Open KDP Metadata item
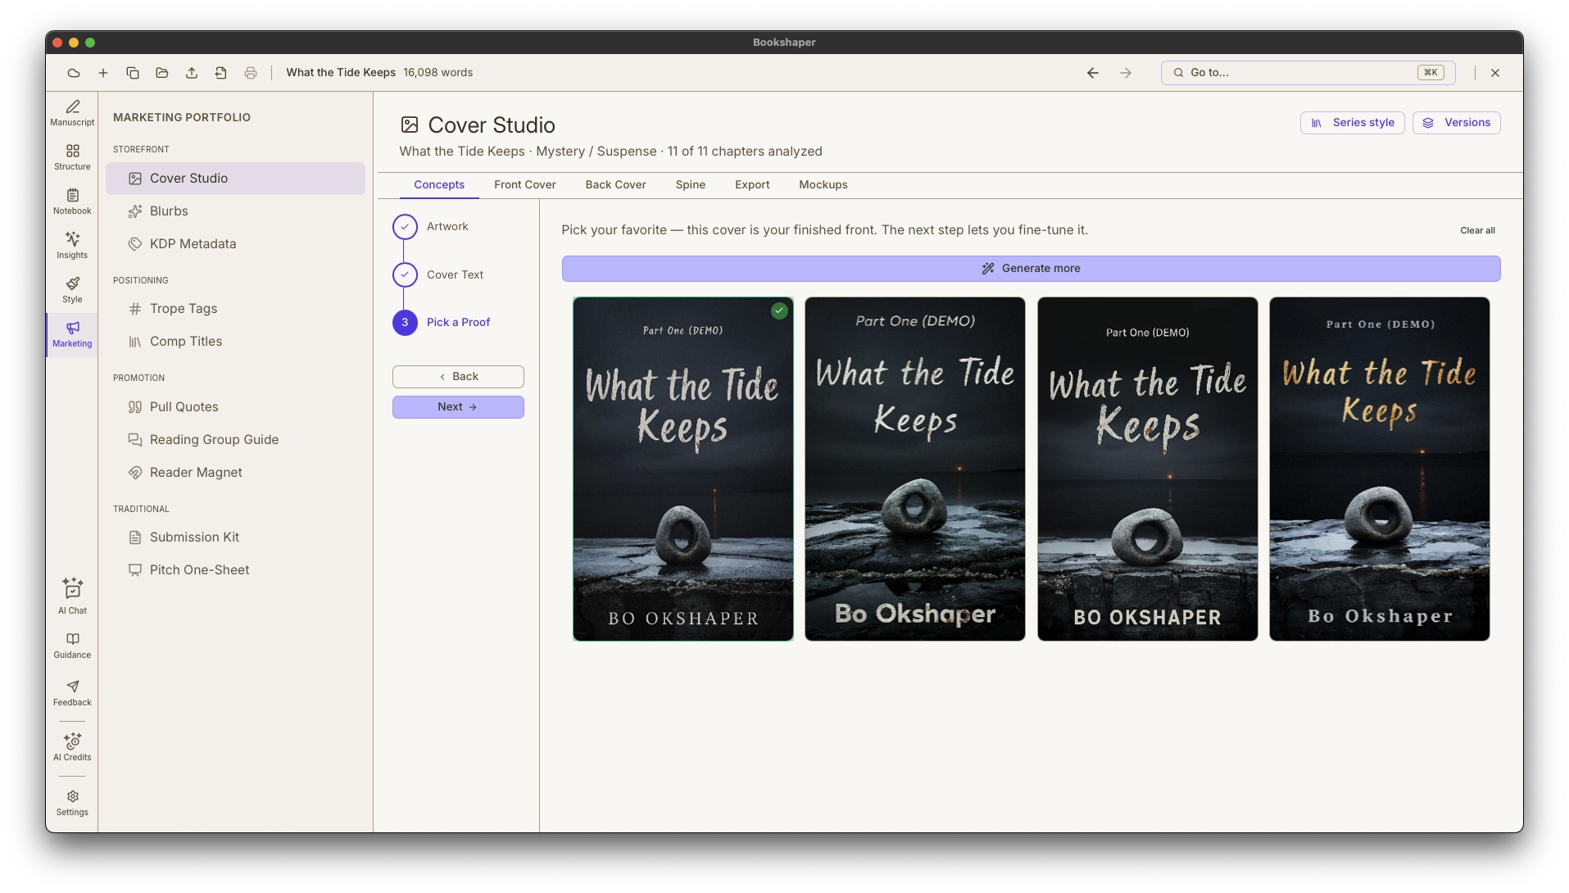Screen dimensions: 1569x893 [x=235, y=244]
